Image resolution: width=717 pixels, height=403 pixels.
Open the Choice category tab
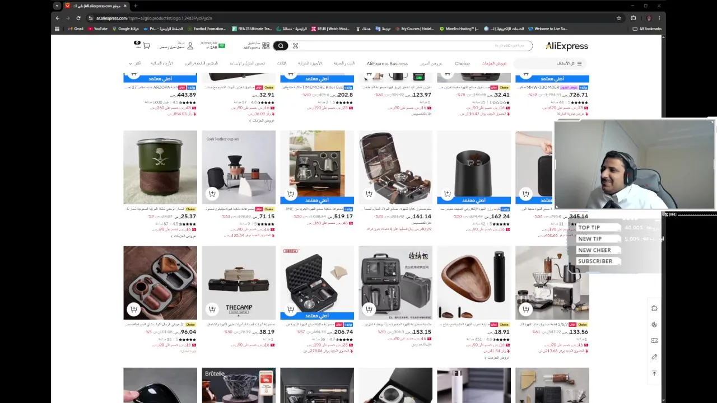[x=462, y=63]
